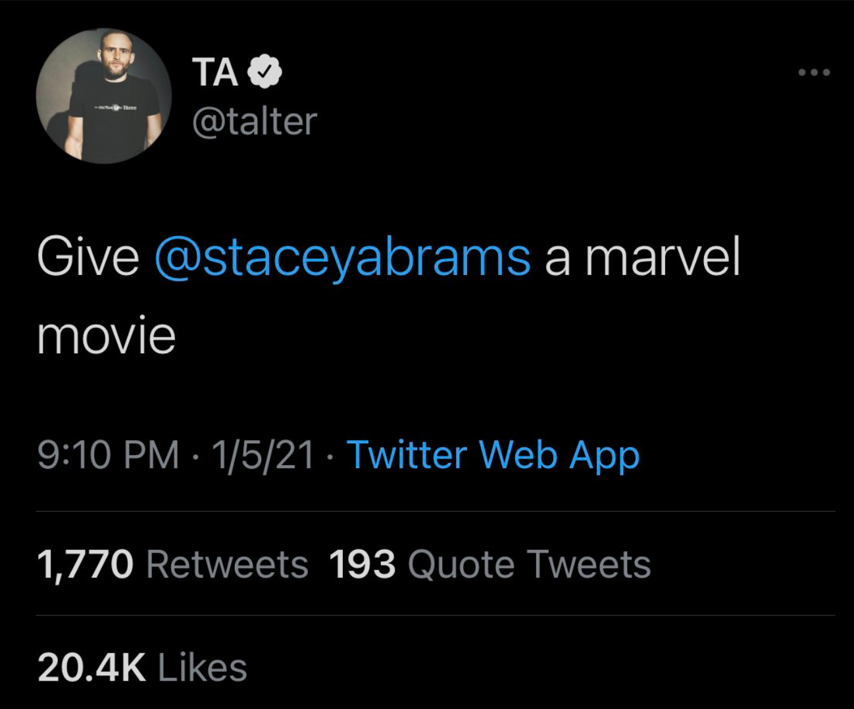Viewport: 854px width, 709px height.
Task: View the 1,770 Retweets list
Action: (173, 564)
